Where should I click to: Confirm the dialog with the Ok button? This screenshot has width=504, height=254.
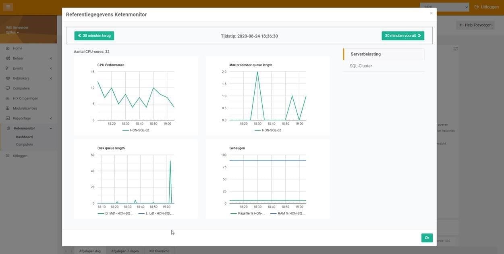tap(427, 238)
